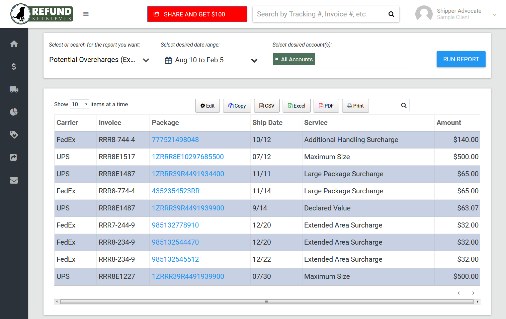Export the table as PDF

[326, 106]
